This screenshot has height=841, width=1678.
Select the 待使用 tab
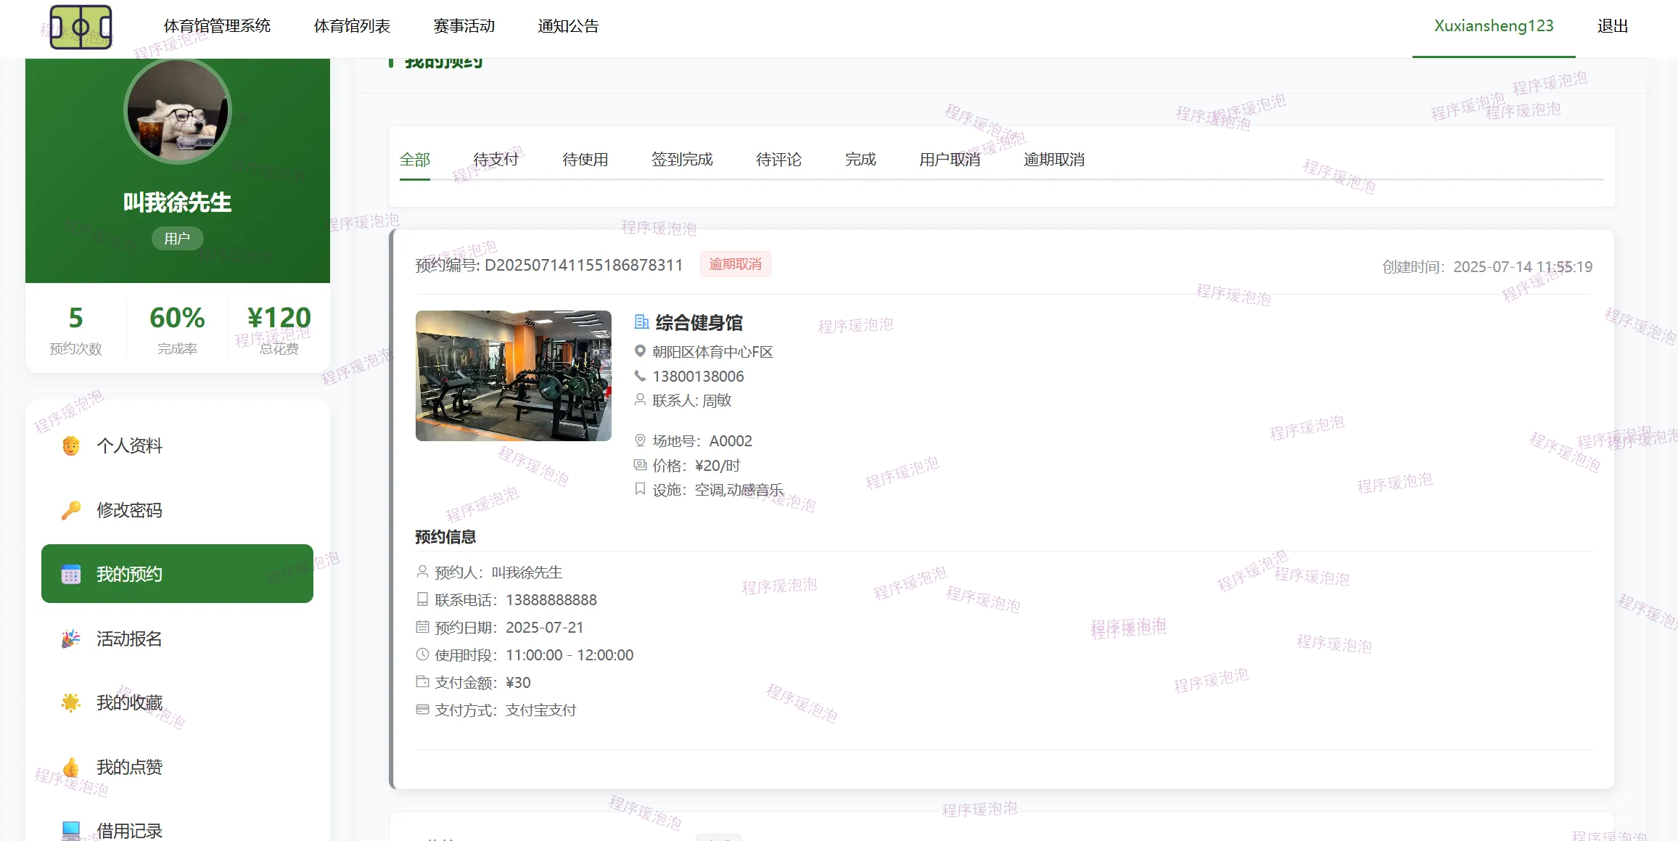point(585,160)
